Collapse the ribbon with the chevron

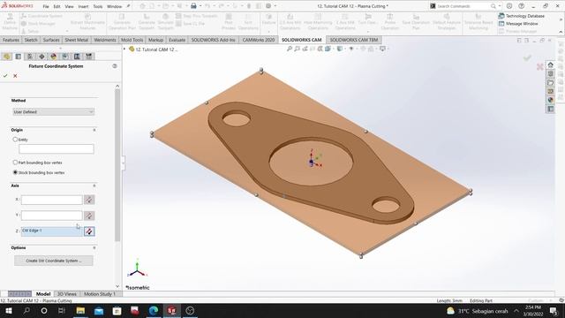tap(561, 32)
